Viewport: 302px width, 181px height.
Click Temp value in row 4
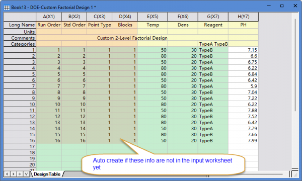[153, 68]
